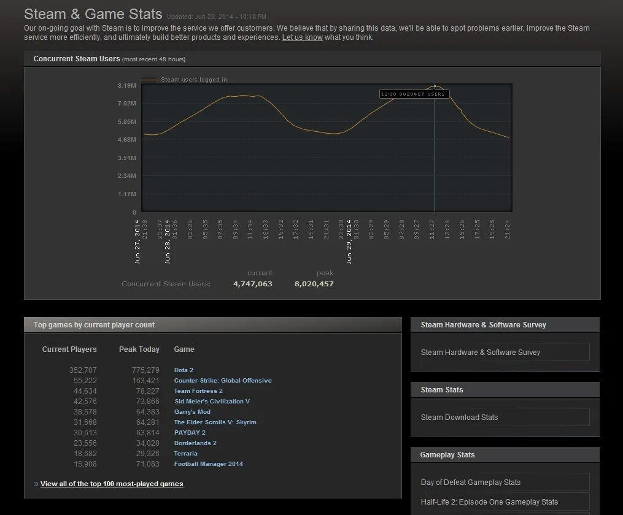Open Half-Life 2: Episode One Gameplay Stats
This screenshot has width=623, height=515.
pyautogui.click(x=505, y=502)
